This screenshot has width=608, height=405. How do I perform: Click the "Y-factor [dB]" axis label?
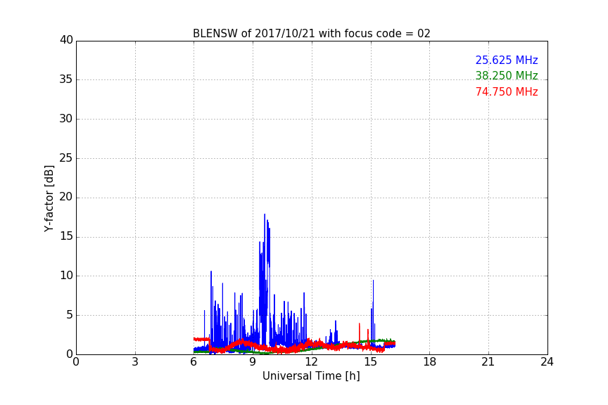49,198
